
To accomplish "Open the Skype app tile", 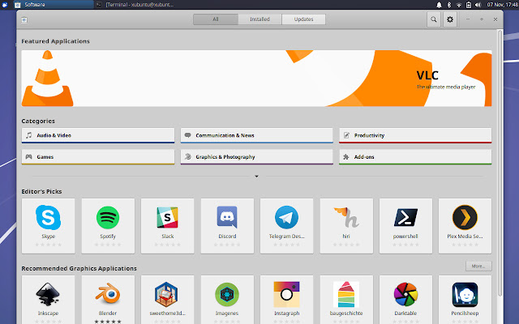I will (x=49, y=226).
